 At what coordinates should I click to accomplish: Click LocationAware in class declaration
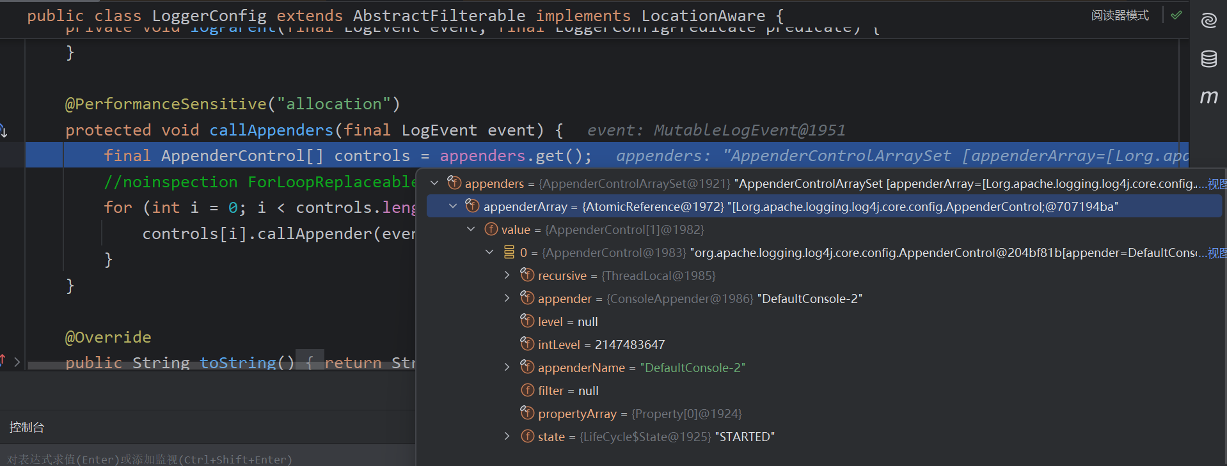703,15
